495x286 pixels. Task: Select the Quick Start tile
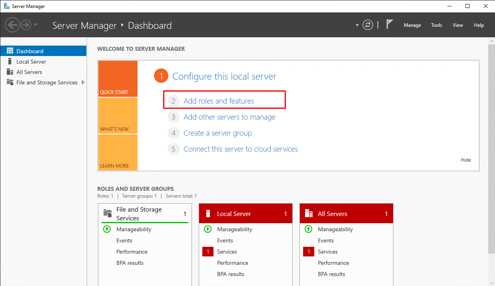[118, 79]
